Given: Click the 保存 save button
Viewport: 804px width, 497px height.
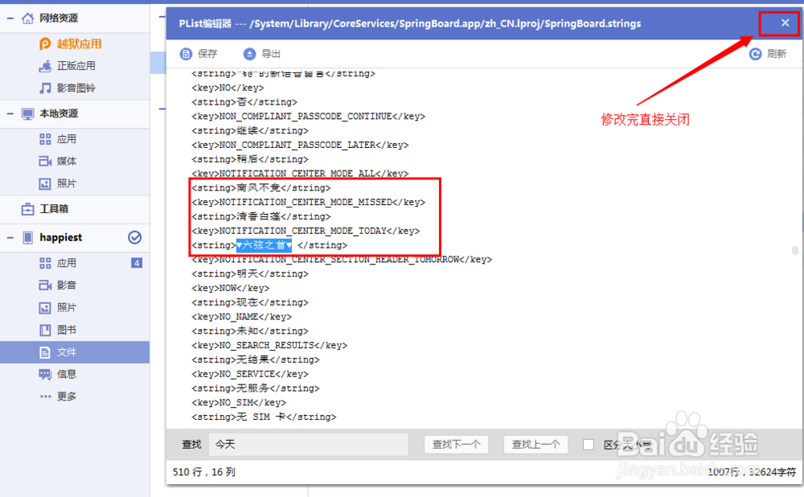Looking at the screenshot, I should (x=198, y=54).
